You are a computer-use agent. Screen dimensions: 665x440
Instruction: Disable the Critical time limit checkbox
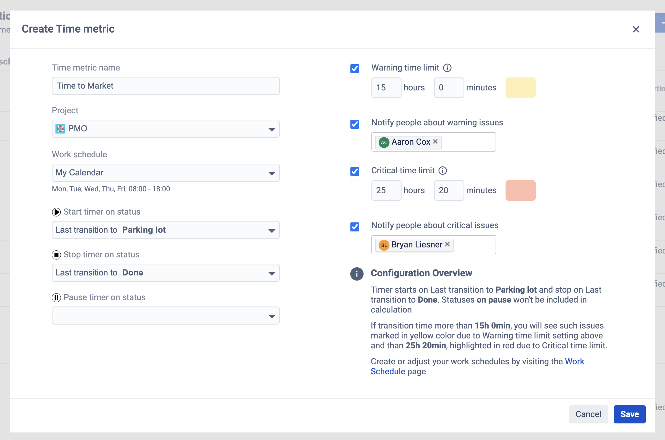point(355,171)
